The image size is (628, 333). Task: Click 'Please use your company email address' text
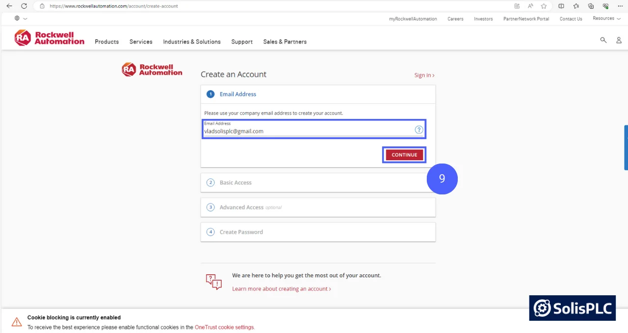click(x=274, y=113)
